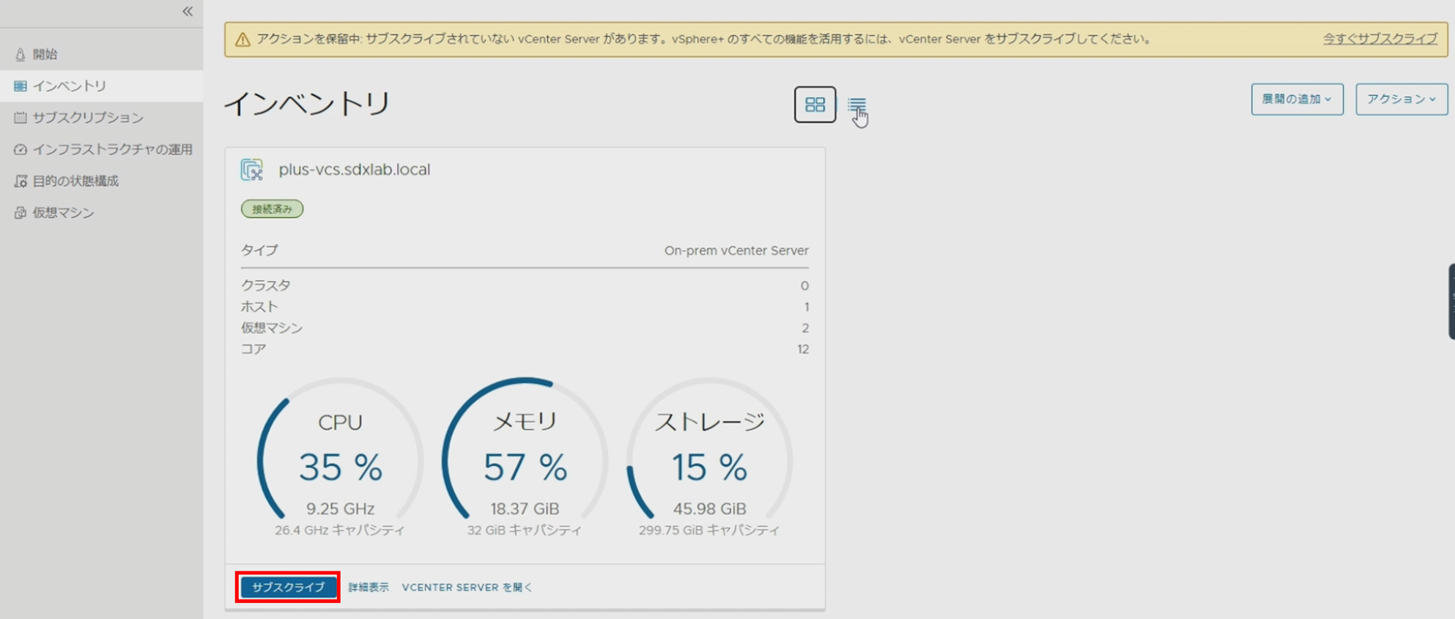This screenshot has height=619, width=1455.
Task: Click the 仮想マシン row in card
Action: tap(525, 328)
